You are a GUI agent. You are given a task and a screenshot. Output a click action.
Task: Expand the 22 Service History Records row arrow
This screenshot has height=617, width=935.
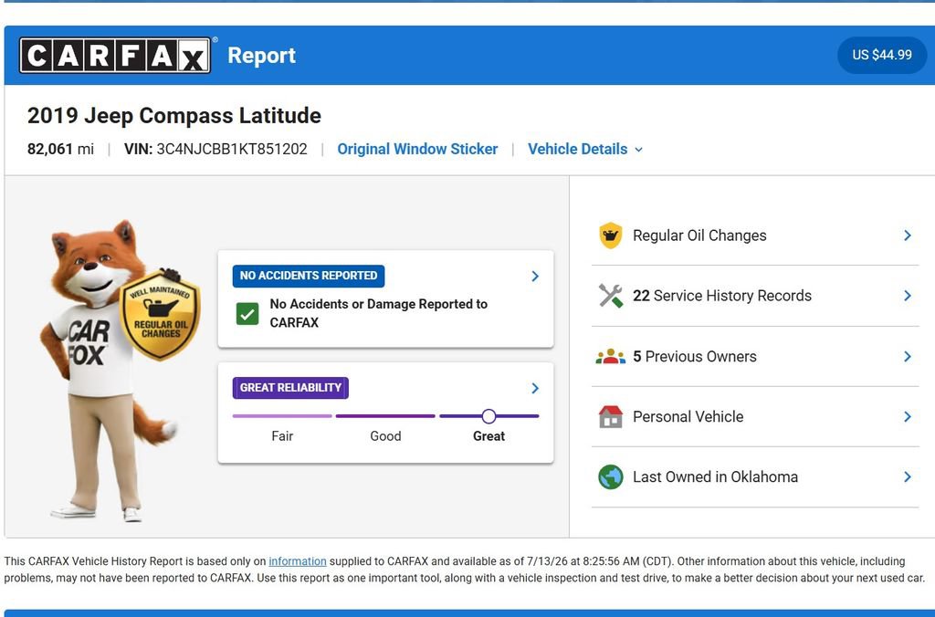coord(907,296)
